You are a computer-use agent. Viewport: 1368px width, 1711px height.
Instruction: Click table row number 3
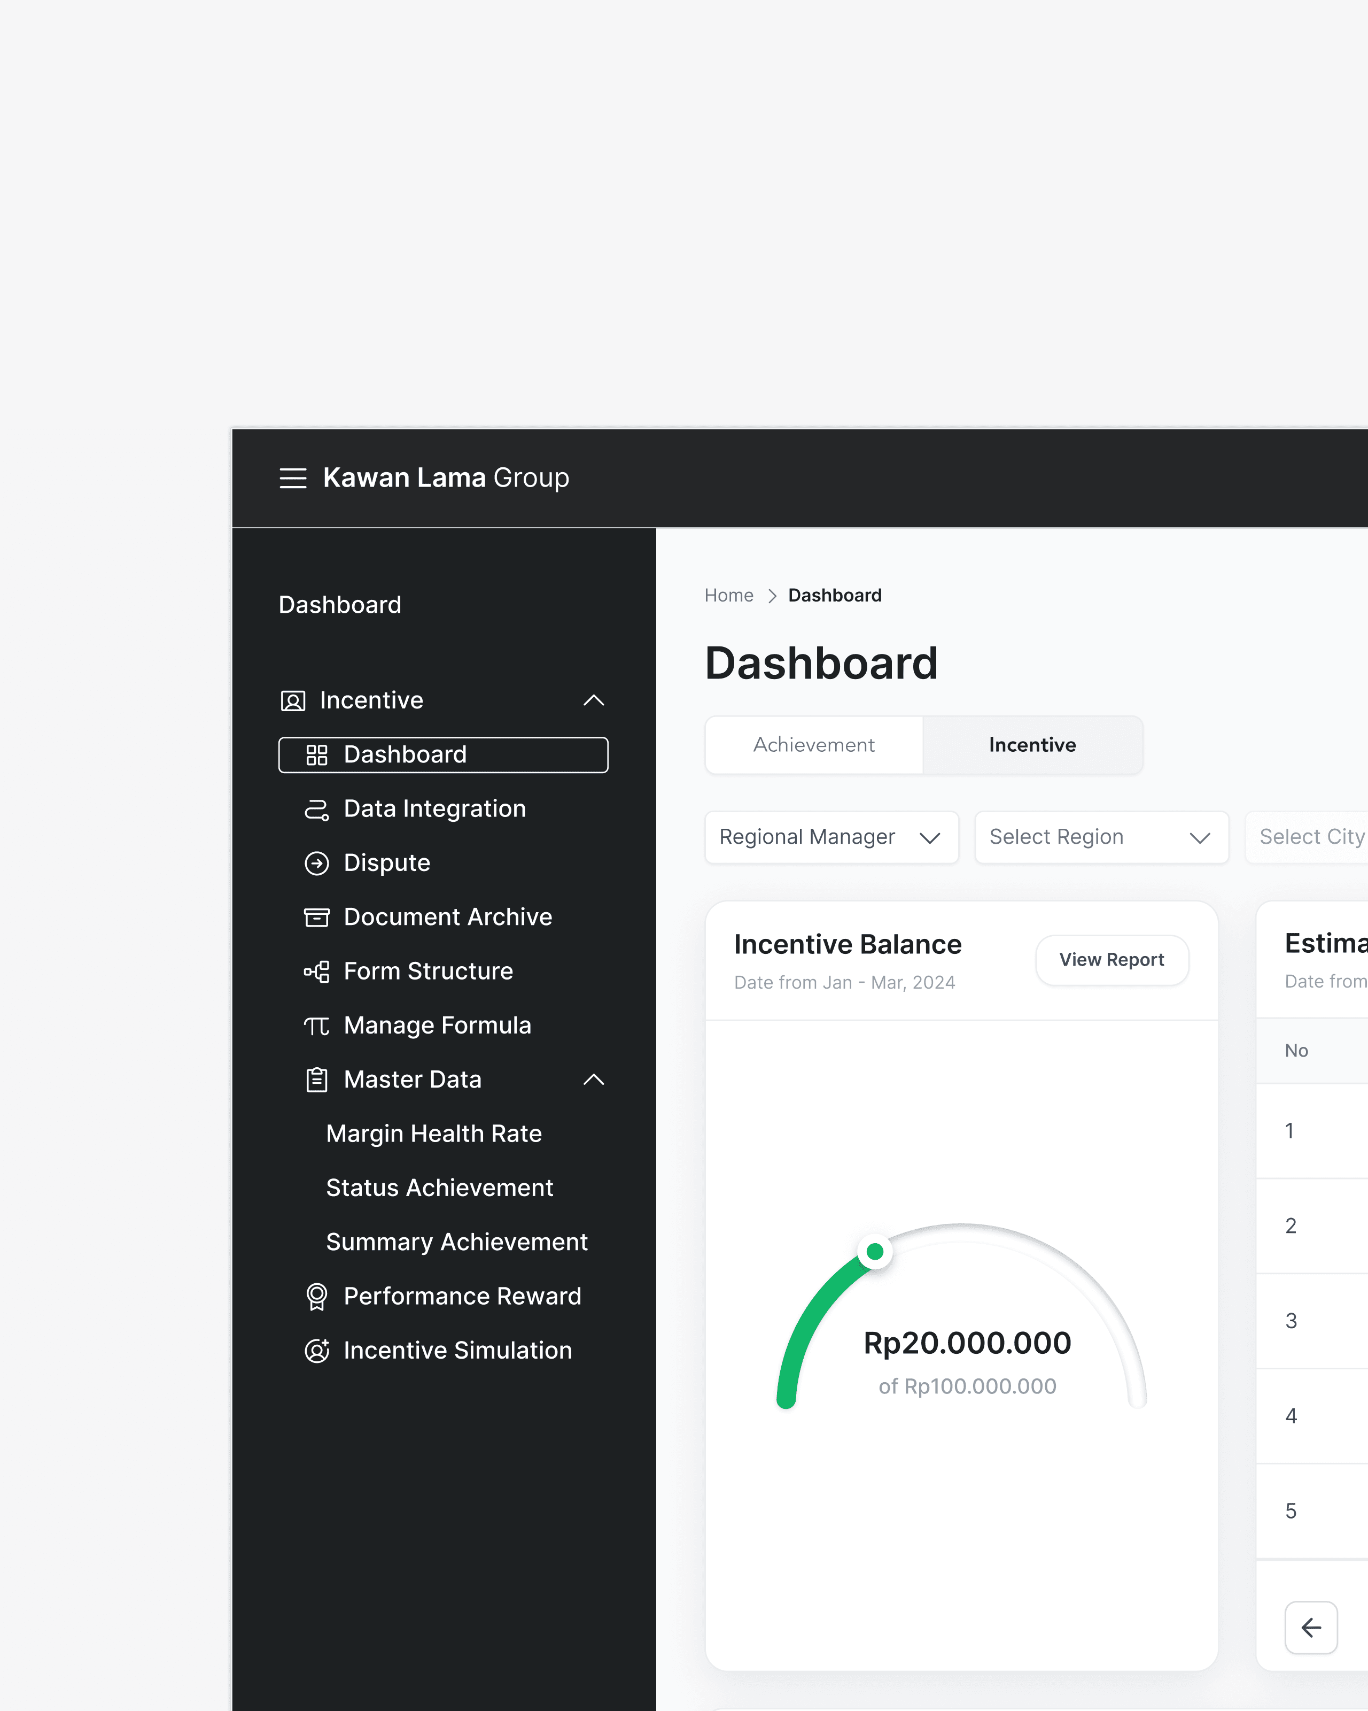tap(1291, 1322)
